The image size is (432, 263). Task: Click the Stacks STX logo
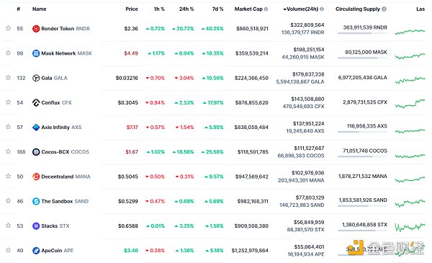36,226
